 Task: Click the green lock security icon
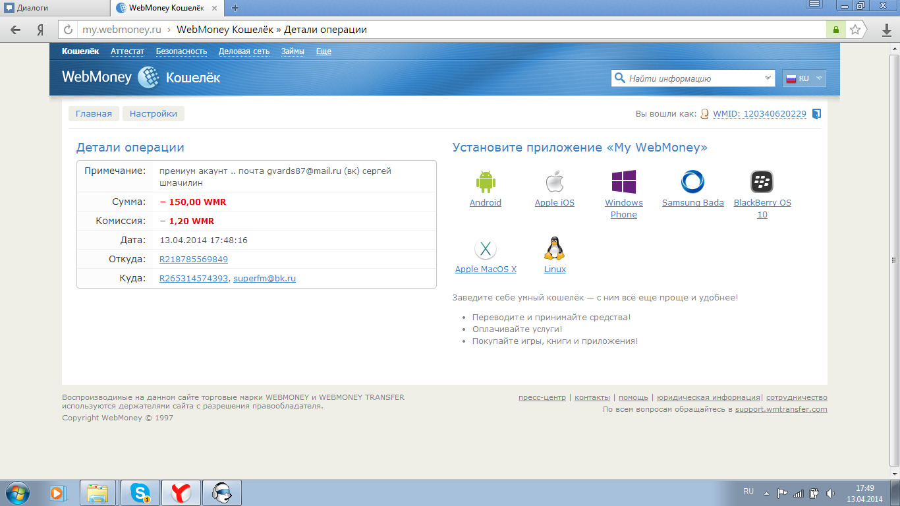coord(835,30)
